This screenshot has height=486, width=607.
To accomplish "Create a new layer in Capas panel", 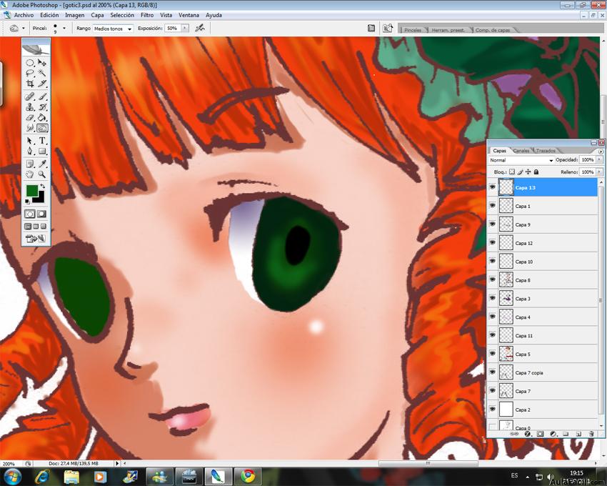I will point(578,434).
